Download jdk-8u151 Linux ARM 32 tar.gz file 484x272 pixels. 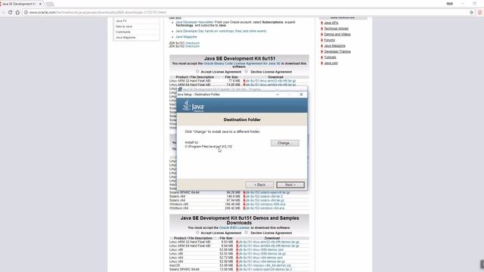click(271, 81)
